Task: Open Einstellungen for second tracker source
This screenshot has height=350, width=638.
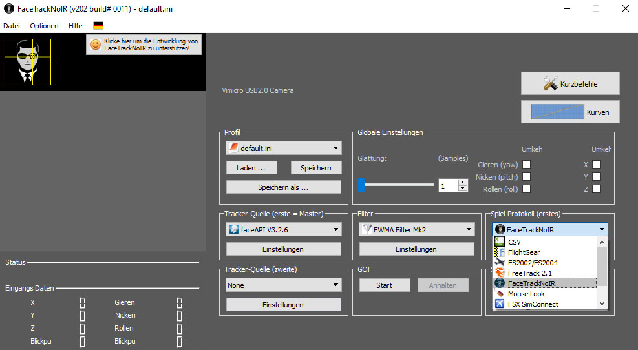Action: 283,304
